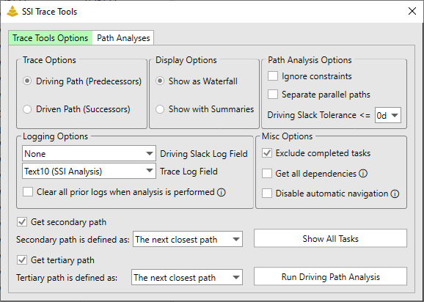Image resolution: width=424 pixels, height=302 pixels.
Task: Check Separate parallel paths
Action: (273, 95)
